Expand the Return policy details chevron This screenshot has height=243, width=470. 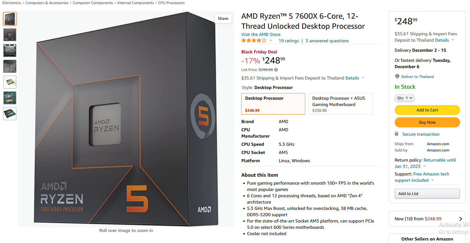(x=424, y=166)
